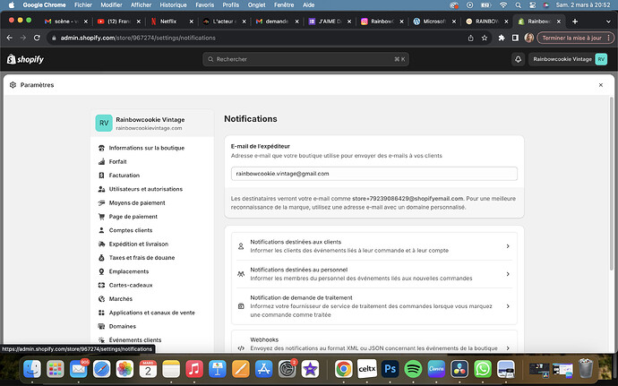Click the RV store avatar in sidebar
The height and width of the screenshot is (386, 618).
tap(104, 123)
